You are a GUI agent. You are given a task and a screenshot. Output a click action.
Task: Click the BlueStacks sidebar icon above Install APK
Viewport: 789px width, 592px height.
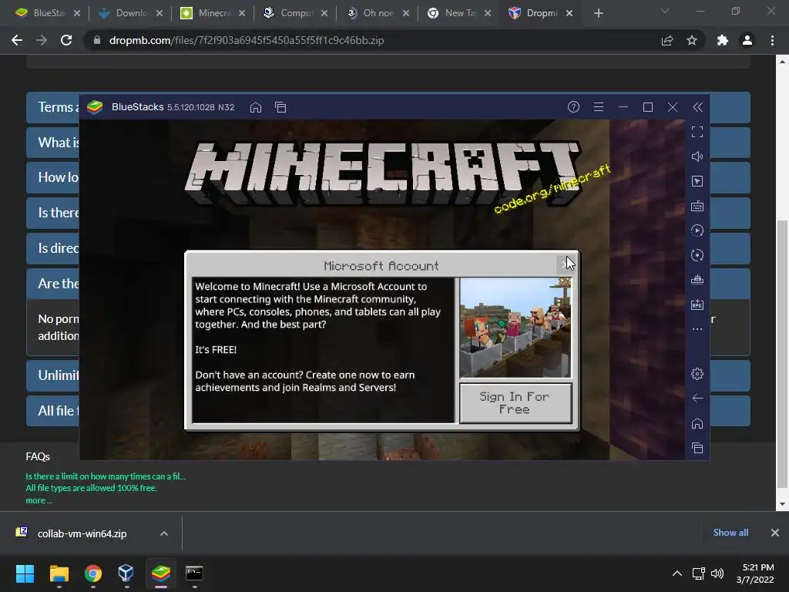tap(697, 280)
